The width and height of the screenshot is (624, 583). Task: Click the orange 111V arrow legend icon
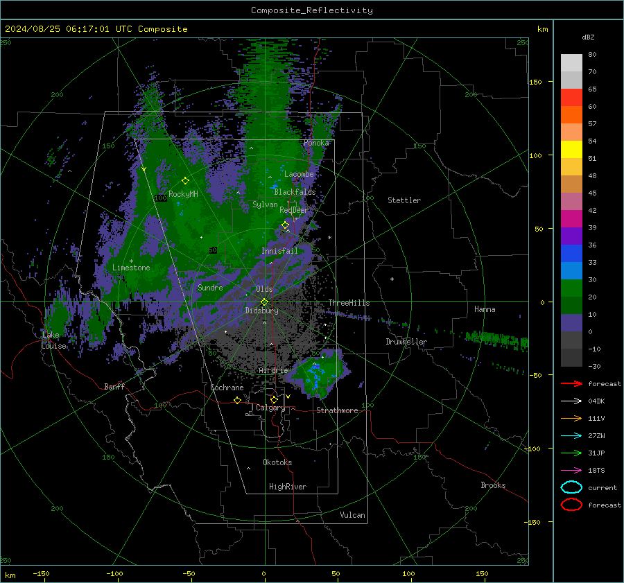[x=571, y=418]
